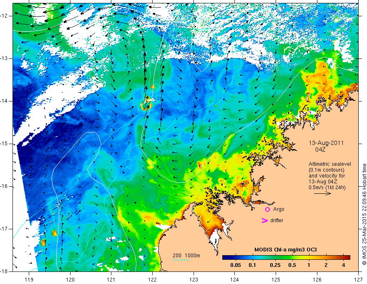Click the small orange reef patch near 119.6E 17S

coord(54,233)
